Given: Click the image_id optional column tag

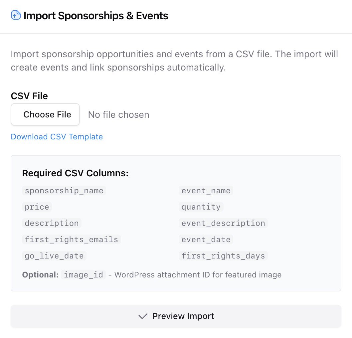Looking at the screenshot, I should 84,275.
